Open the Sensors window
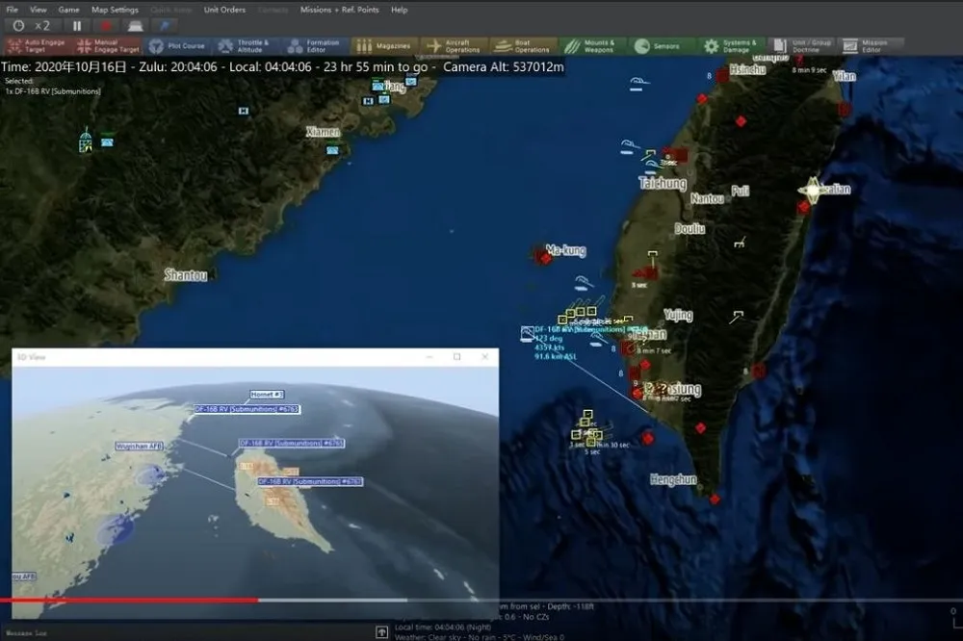The width and height of the screenshot is (963, 641). (663, 46)
